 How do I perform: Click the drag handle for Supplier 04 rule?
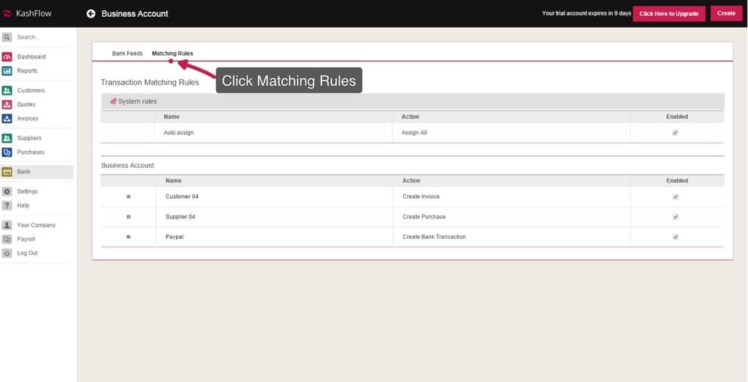pos(129,217)
